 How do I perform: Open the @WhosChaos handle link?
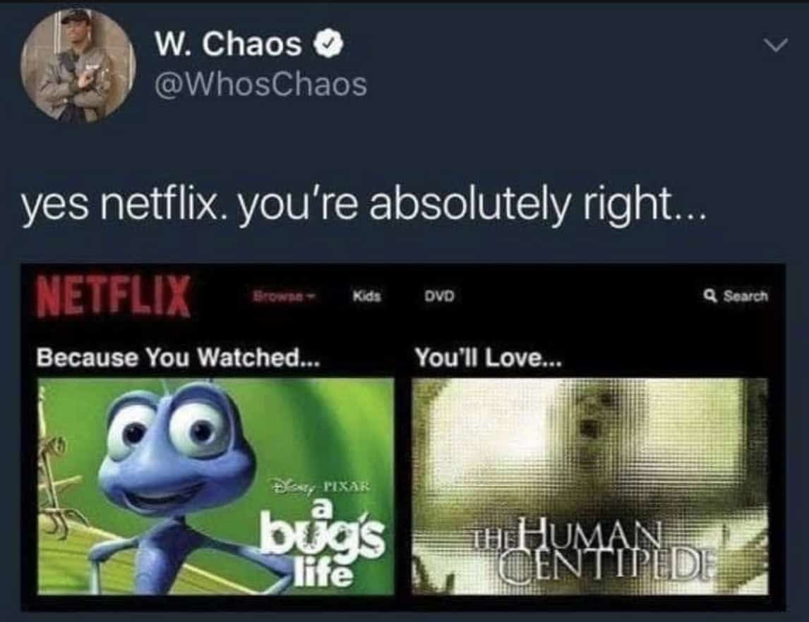click(261, 84)
